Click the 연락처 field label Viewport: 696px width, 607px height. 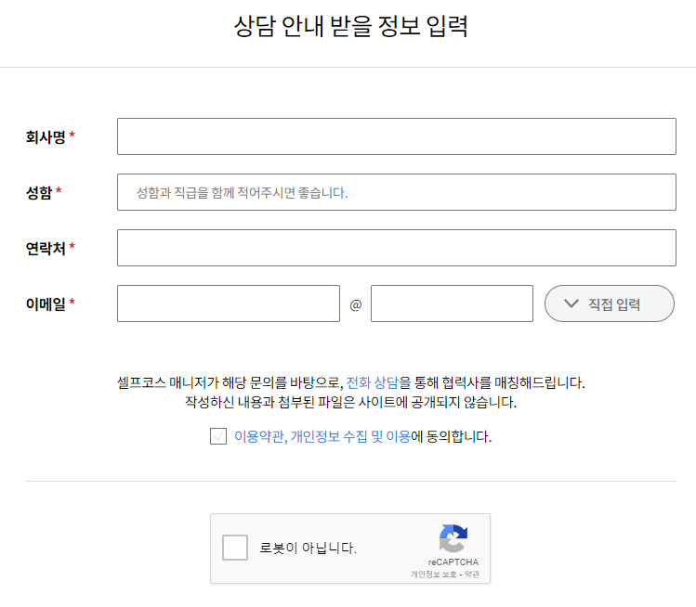46,249
